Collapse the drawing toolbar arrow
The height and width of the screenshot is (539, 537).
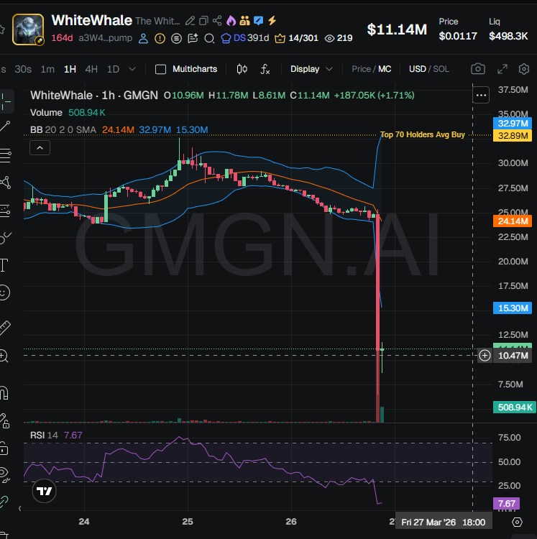(x=19, y=508)
